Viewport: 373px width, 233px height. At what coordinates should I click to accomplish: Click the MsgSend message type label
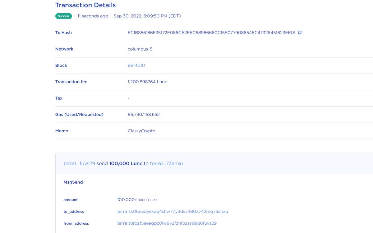point(73,182)
